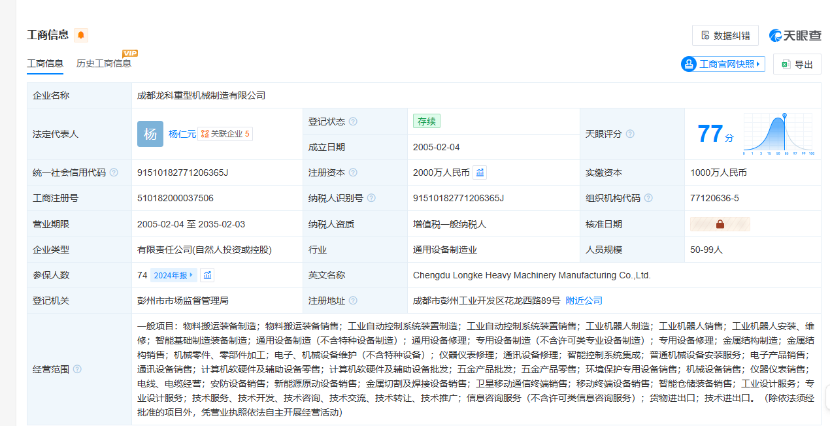Click the 关联企业 5 badge
The width and height of the screenshot is (830, 426).
225,134
